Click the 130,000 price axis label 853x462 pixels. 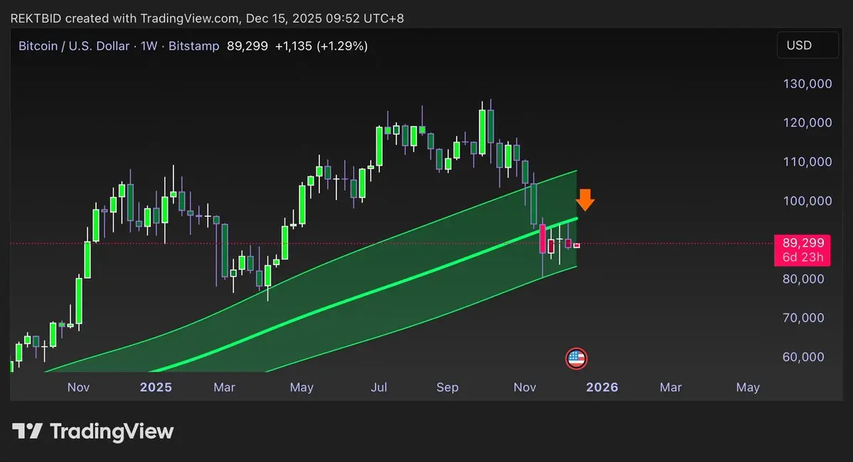(x=807, y=84)
